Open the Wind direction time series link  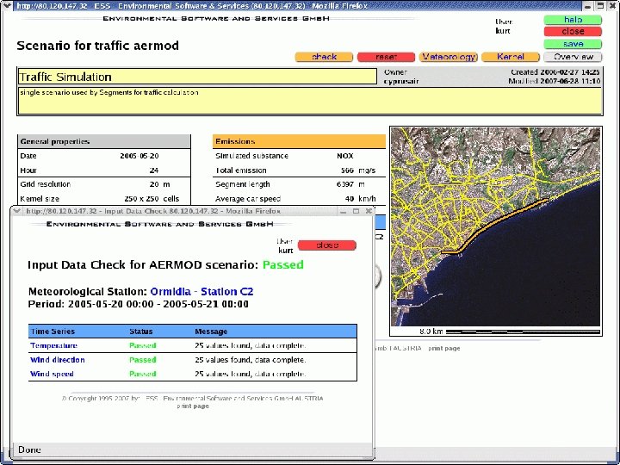click(58, 360)
